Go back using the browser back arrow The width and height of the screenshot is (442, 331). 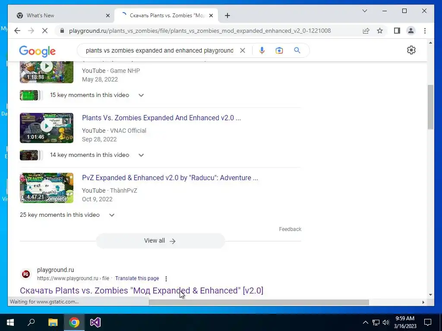tap(17, 31)
